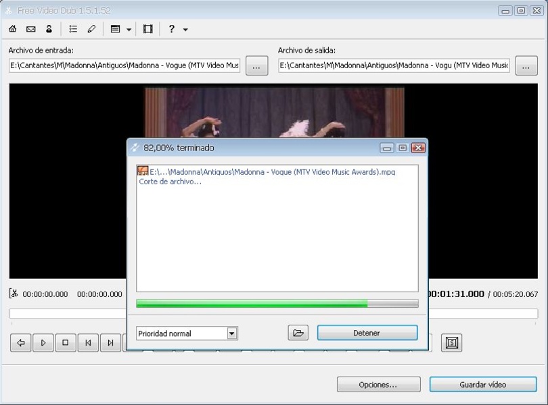Open the Prioridad normal dropdown
The image size is (548, 405).
pyautogui.click(x=232, y=333)
